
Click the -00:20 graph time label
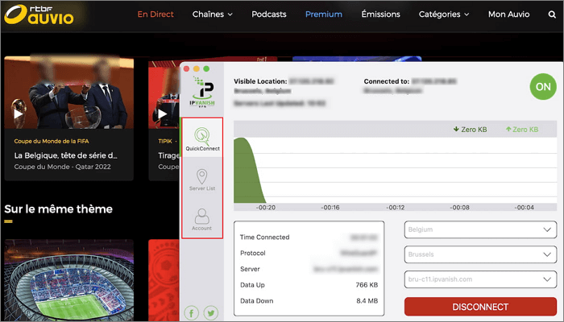pyautogui.click(x=266, y=208)
